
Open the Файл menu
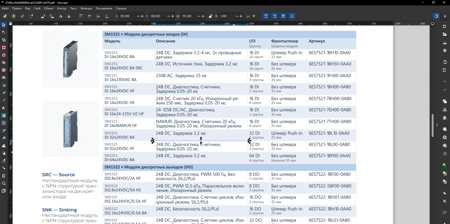tap(5, 8)
